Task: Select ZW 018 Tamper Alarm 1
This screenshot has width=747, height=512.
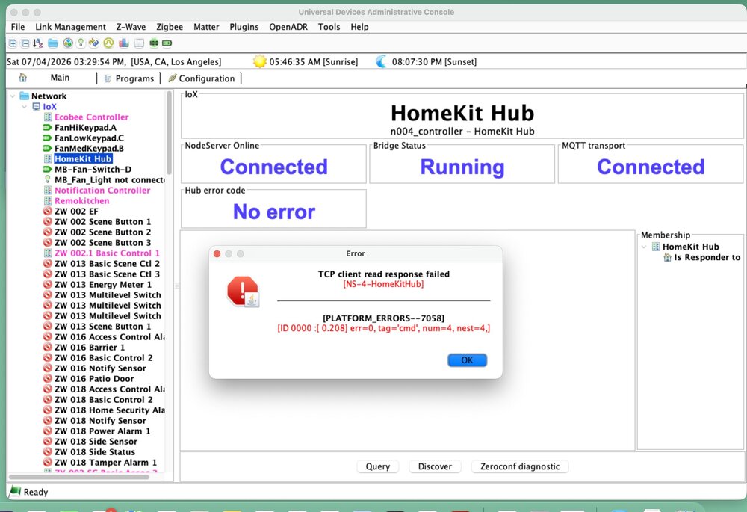Action: click(106, 463)
